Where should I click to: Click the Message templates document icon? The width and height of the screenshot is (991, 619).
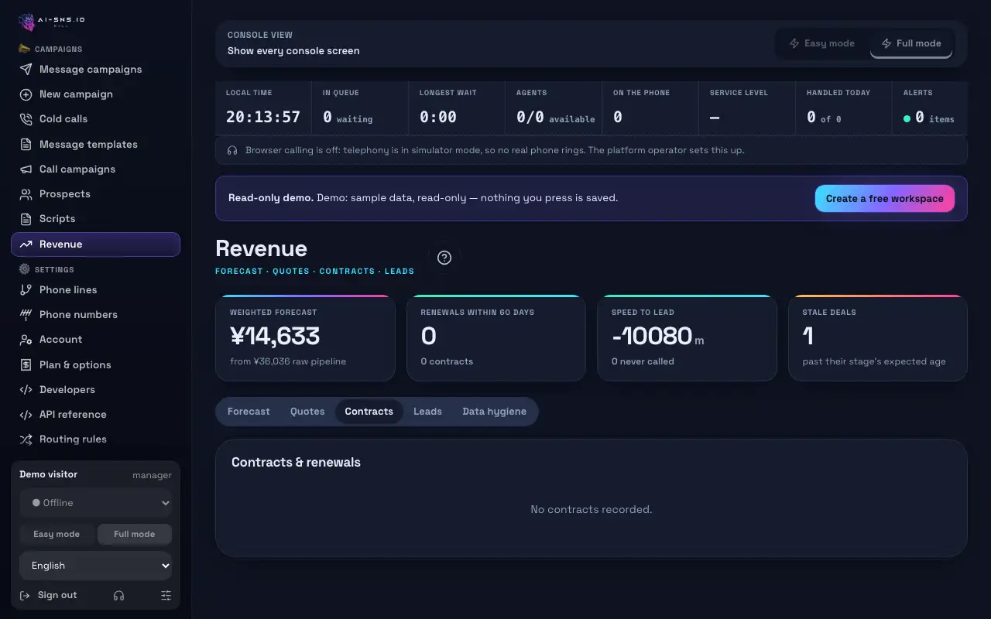pyautogui.click(x=26, y=145)
